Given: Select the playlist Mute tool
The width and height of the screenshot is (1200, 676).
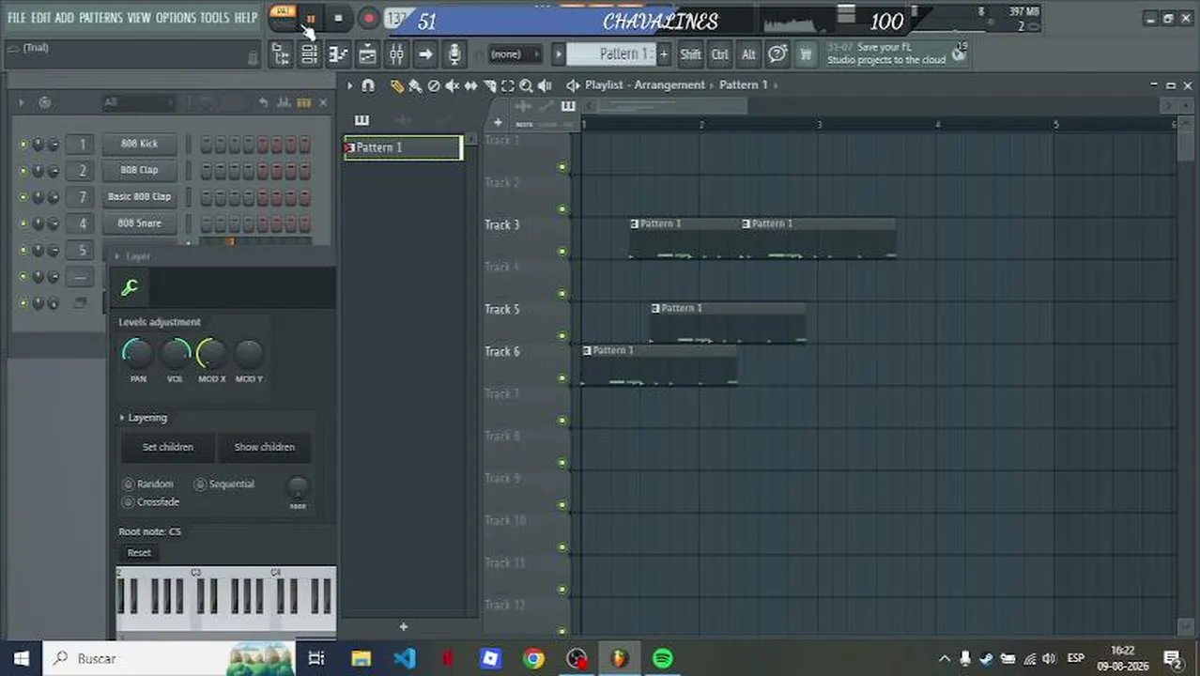Looking at the screenshot, I should (453, 85).
